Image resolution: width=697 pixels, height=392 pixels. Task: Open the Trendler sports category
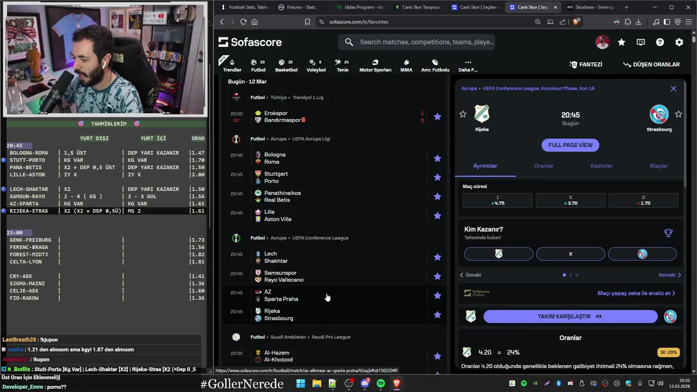pyautogui.click(x=232, y=65)
